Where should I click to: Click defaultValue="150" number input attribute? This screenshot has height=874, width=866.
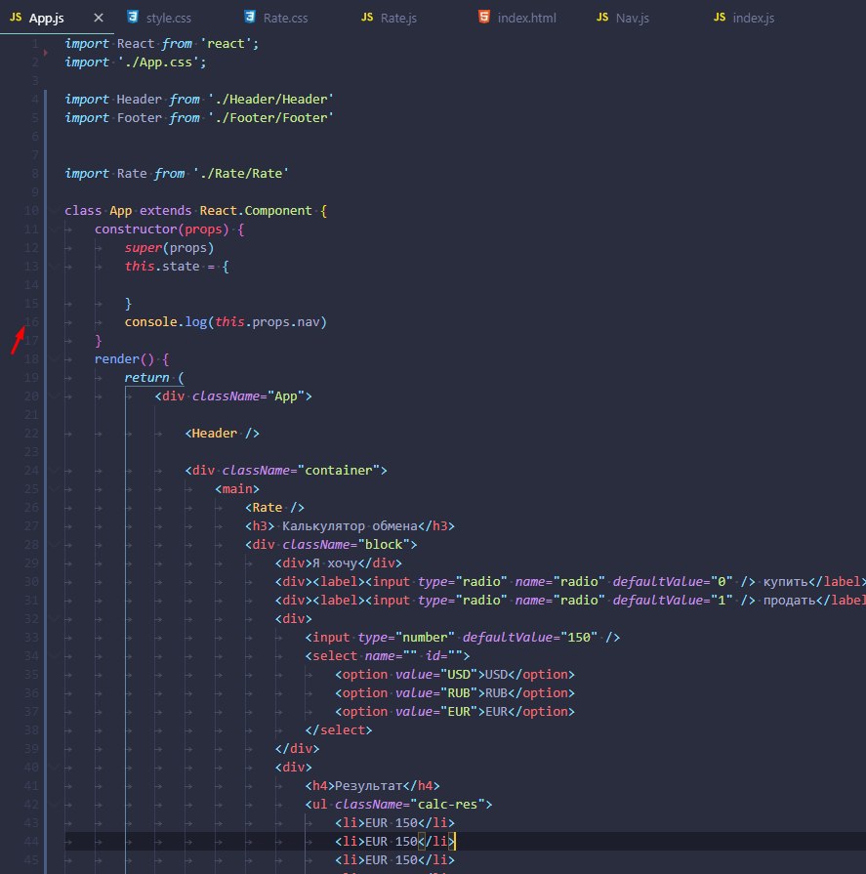pos(530,637)
